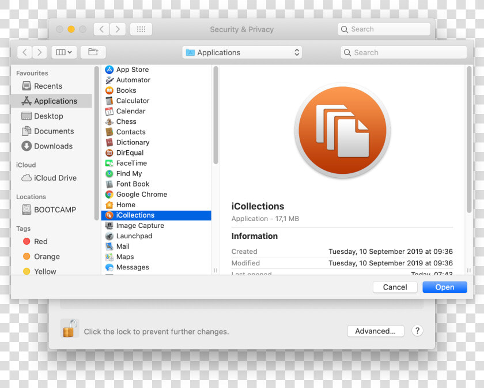484x388 pixels.
Task: Select App Store icon in file list
Action: [x=109, y=70]
